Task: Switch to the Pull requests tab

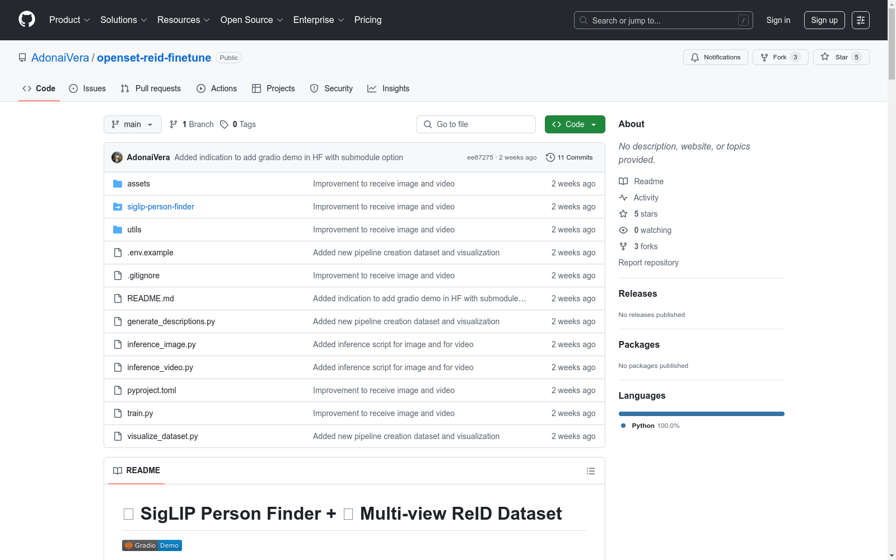Action: pos(151,88)
